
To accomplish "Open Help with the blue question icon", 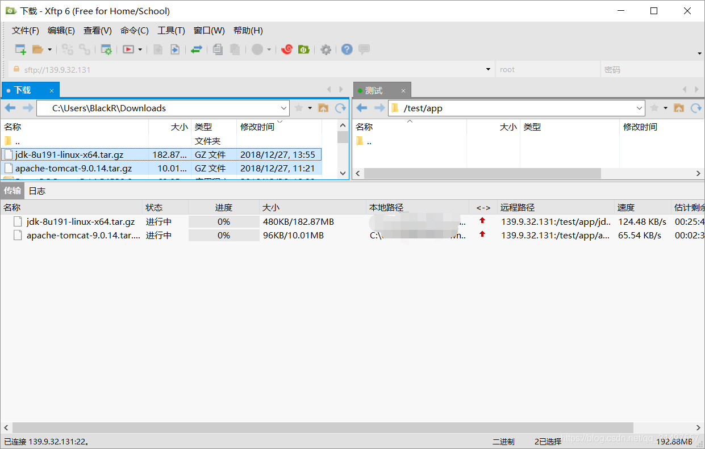I will (x=347, y=49).
